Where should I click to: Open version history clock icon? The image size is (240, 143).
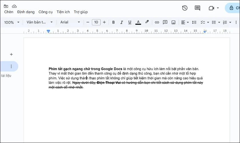pyautogui.click(x=185, y=8)
